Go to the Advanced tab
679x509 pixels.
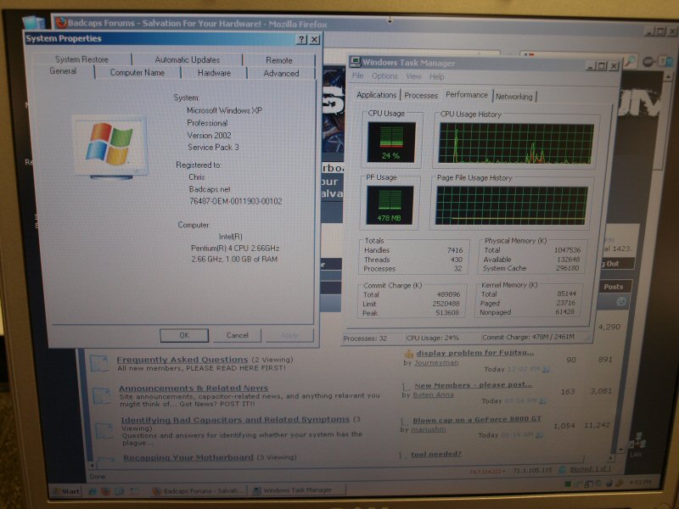pos(281,74)
